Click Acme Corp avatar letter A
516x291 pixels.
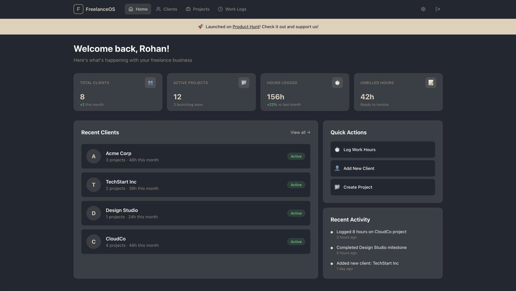94,156
